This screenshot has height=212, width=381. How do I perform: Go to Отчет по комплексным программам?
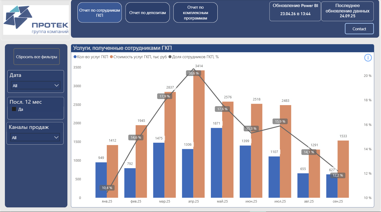pos(195,12)
